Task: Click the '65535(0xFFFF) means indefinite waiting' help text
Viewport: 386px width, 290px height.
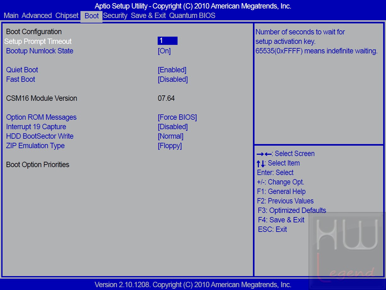Action: [317, 51]
